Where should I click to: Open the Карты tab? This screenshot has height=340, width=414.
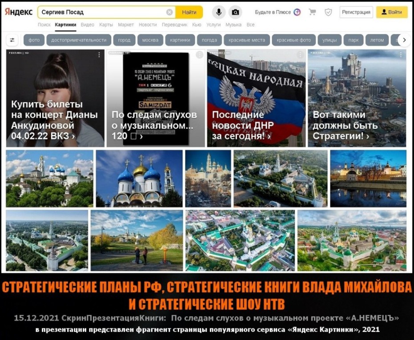106,24
